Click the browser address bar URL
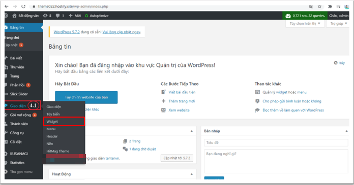This screenshot has width=354, height=185. point(73,6)
